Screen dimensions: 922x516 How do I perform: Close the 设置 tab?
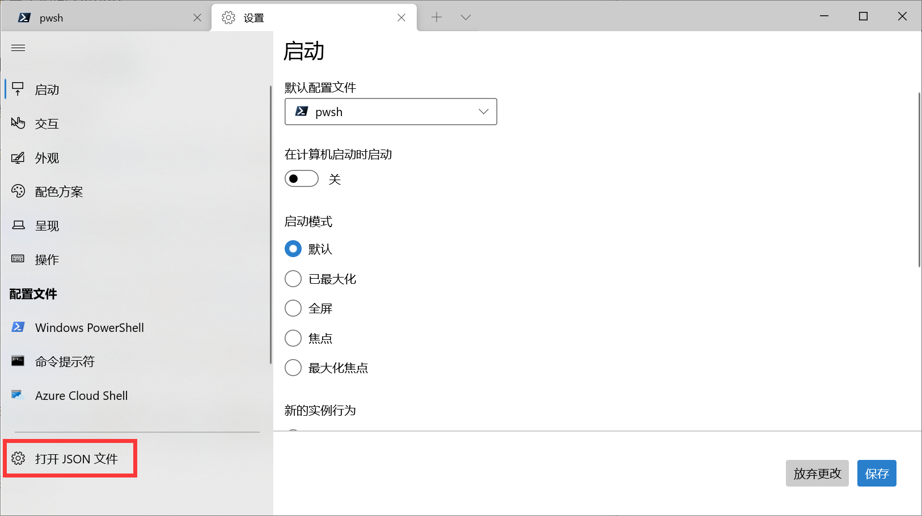click(x=401, y=18)
